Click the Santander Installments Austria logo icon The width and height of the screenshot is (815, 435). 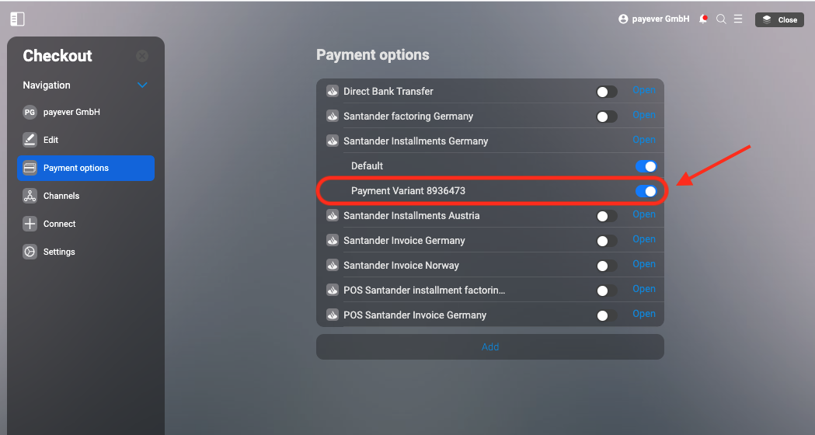tap(333, 216)
